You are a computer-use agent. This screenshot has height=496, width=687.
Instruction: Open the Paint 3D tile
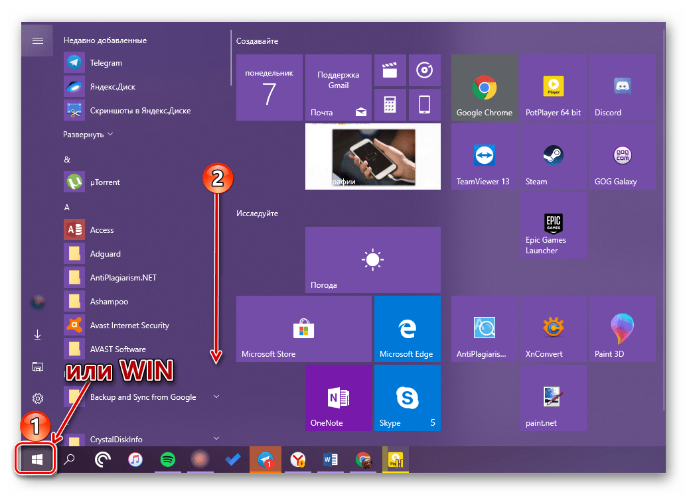pos(621,329)
